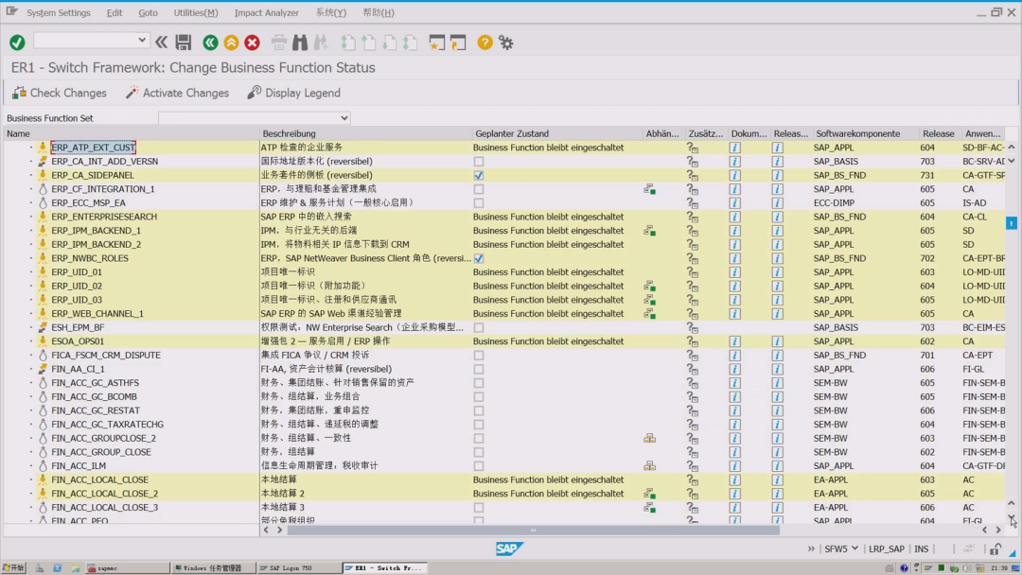Click the Find binoculars icon
The image size is (1022, 575).
tap(300, 43)
